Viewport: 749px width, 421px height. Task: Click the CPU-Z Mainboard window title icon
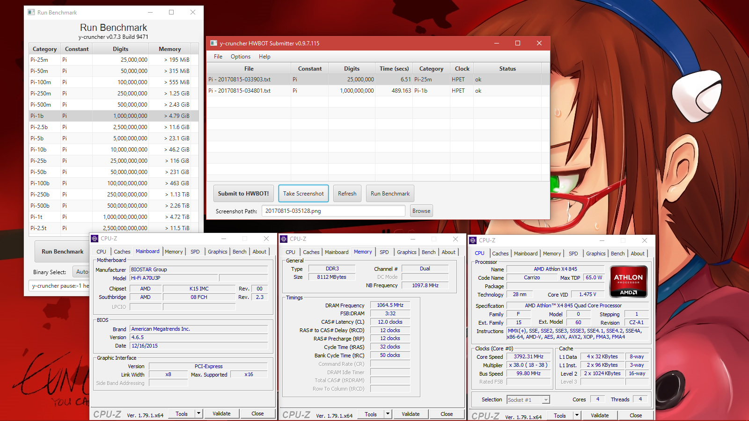(x=95, y=238)
